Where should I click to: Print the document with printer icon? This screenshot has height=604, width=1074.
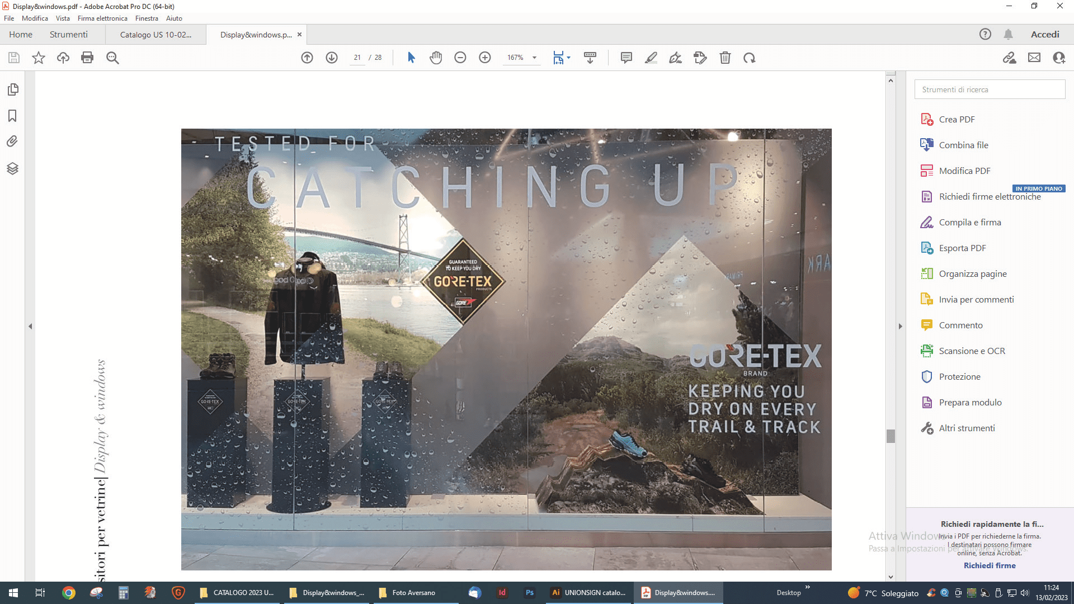pos(87,58)
